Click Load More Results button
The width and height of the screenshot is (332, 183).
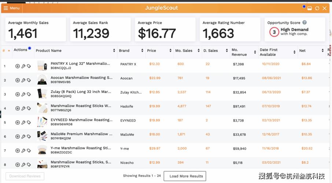tap(185, 176)
